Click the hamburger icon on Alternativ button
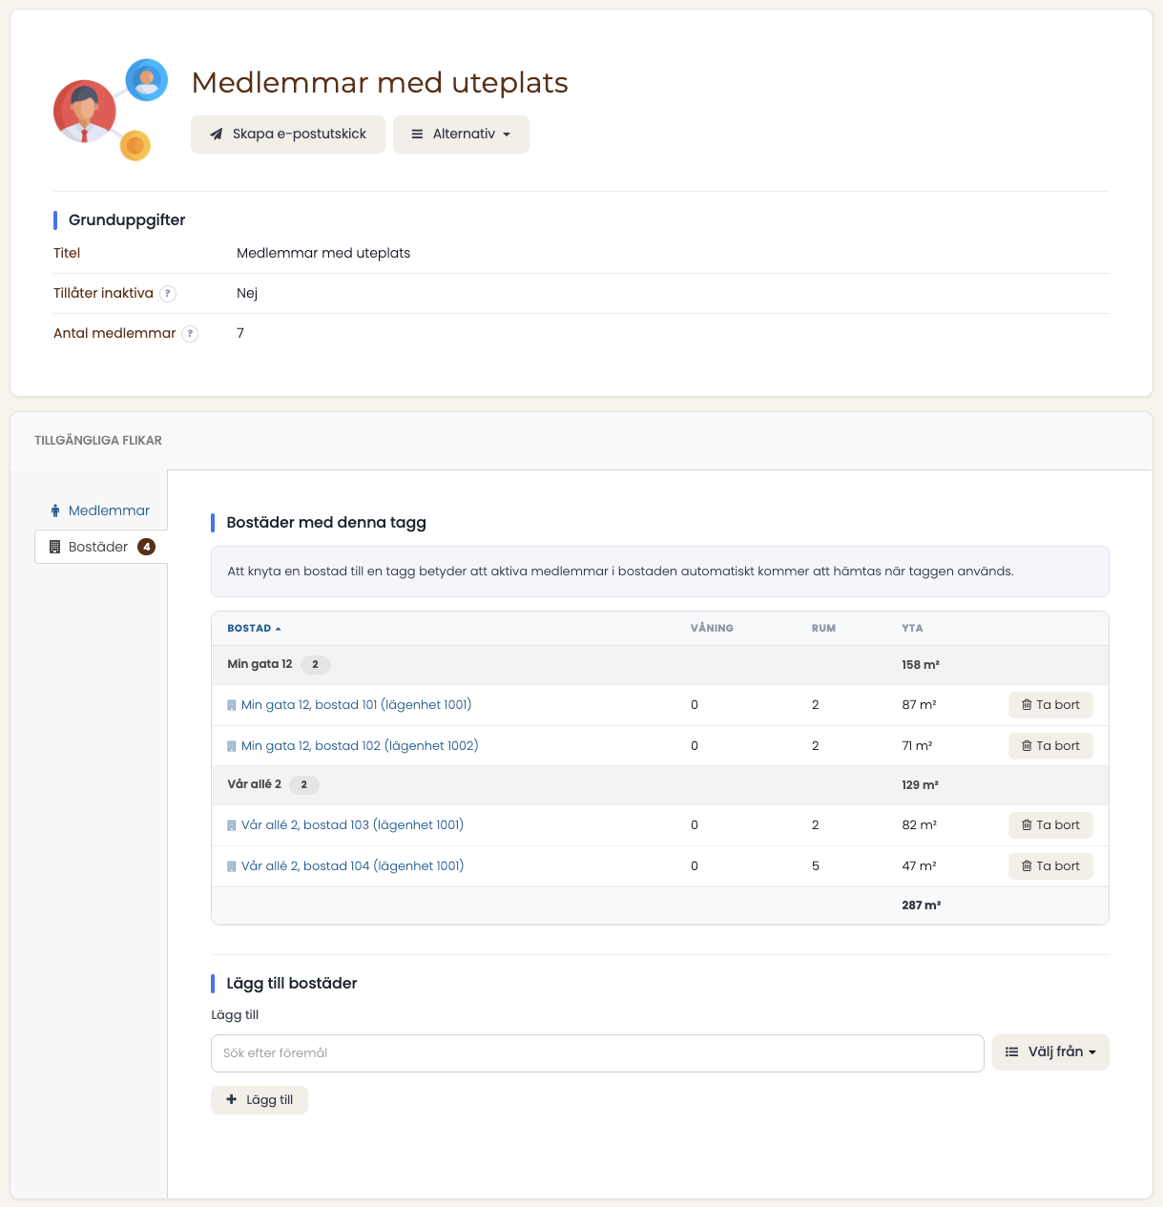Viewport: 1163px width, 1207px height. coord(417,135)
